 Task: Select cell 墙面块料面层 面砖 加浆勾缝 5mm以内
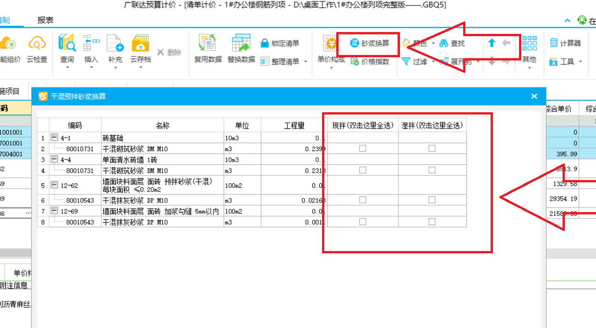(163, 211)
